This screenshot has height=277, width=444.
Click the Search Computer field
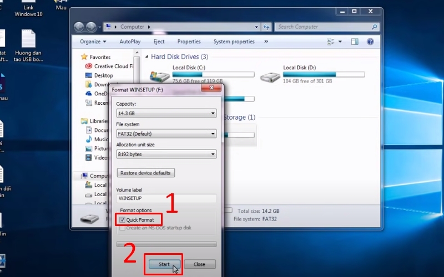(x=327, y=27)
